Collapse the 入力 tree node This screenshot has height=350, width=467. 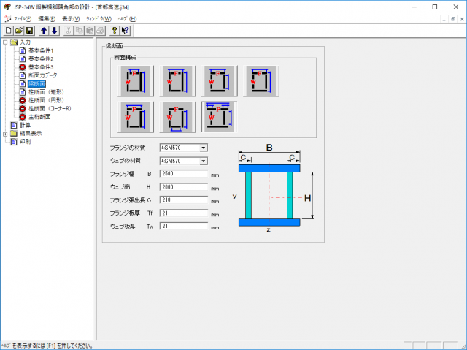tap(6, 42)
